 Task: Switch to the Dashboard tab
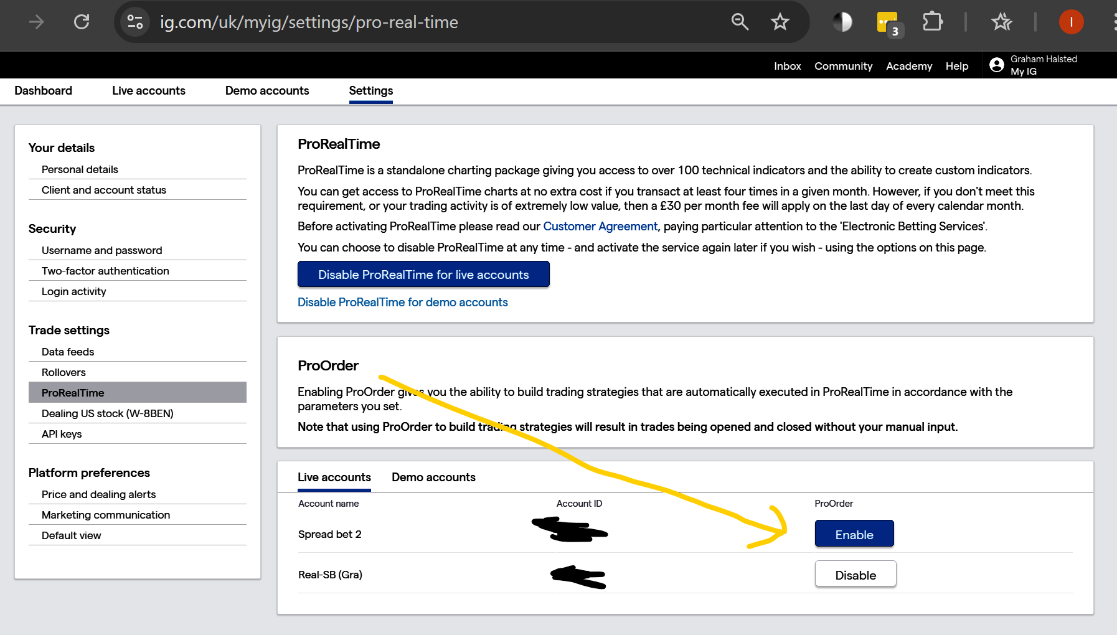43,91
